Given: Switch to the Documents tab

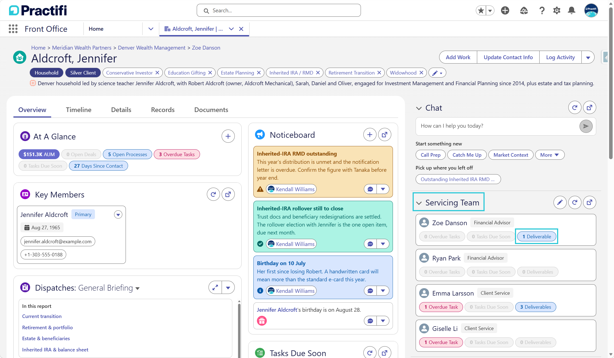Looking at the screenshot, I should 211,110.
